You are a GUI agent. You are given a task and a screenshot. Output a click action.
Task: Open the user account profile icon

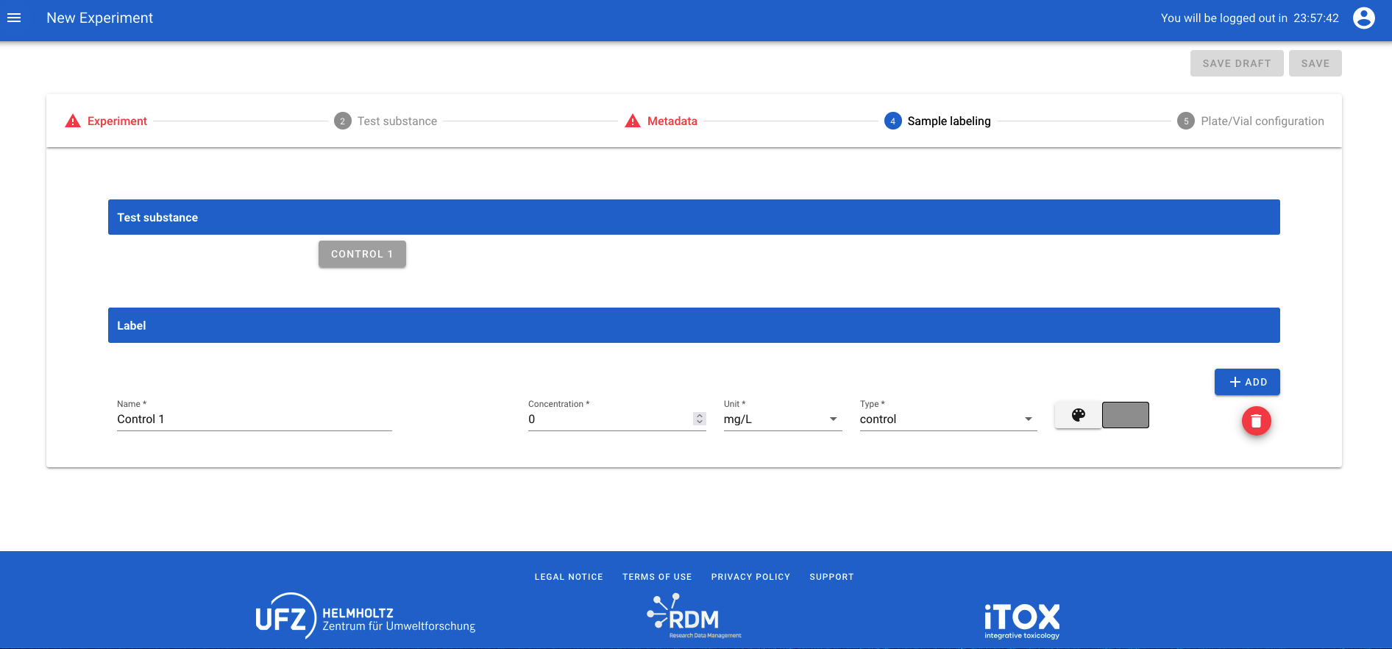point(1363,18)
